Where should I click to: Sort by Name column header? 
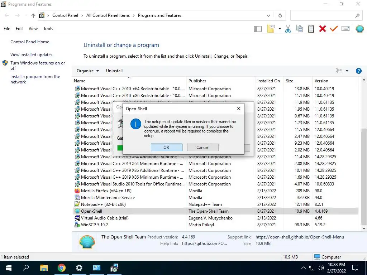pos(129,81)
